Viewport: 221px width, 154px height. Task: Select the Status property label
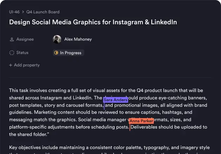click(23, 53)
